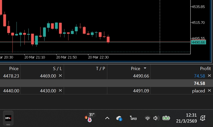Open the battery status icon
Image resolution: width=213 pixels, height=127 pixels.
pos(166,118)
